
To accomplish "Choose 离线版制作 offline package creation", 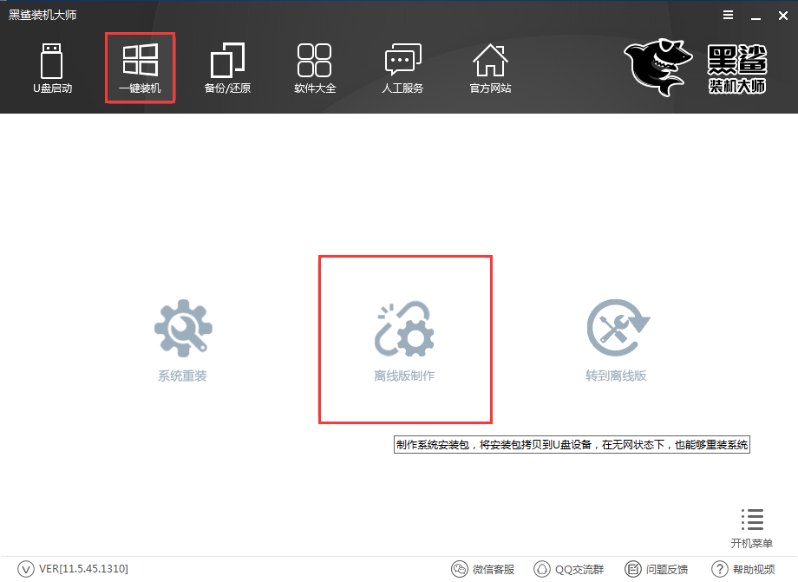I will click(404, 341).
